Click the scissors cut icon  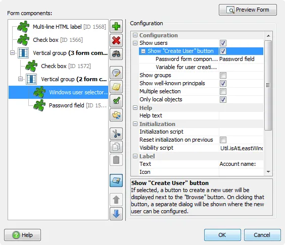tap(116, 134)
